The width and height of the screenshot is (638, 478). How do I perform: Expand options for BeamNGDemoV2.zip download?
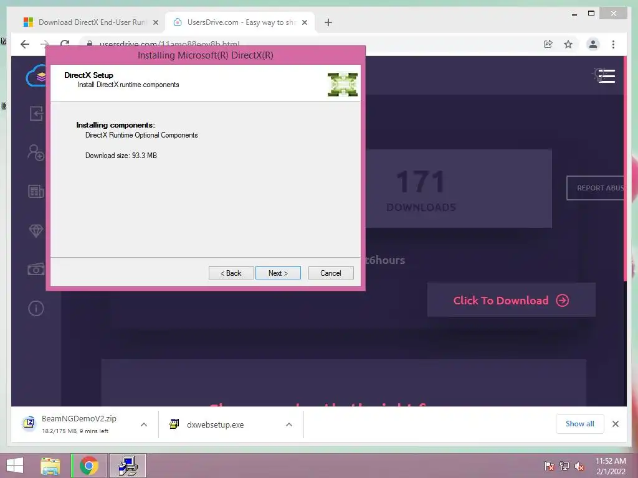click(144, 424)
